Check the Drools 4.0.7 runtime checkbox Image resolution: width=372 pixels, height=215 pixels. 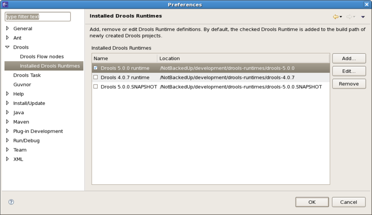pyautogui.click(x=96, y=77)
